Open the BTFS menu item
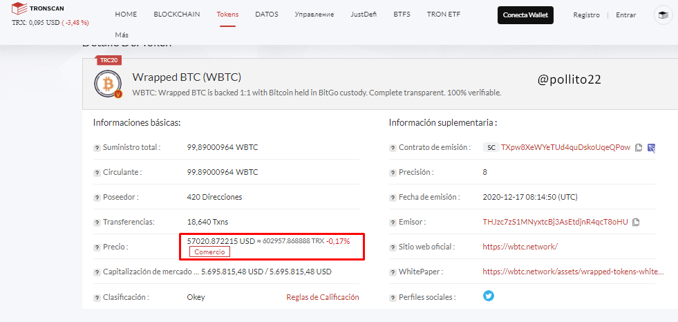Image resolution: width=678 pixels, height=322 pixels. pos(402,15)
